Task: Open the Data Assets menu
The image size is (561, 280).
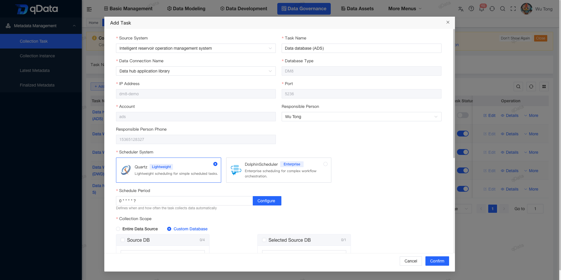Action: 357,9
